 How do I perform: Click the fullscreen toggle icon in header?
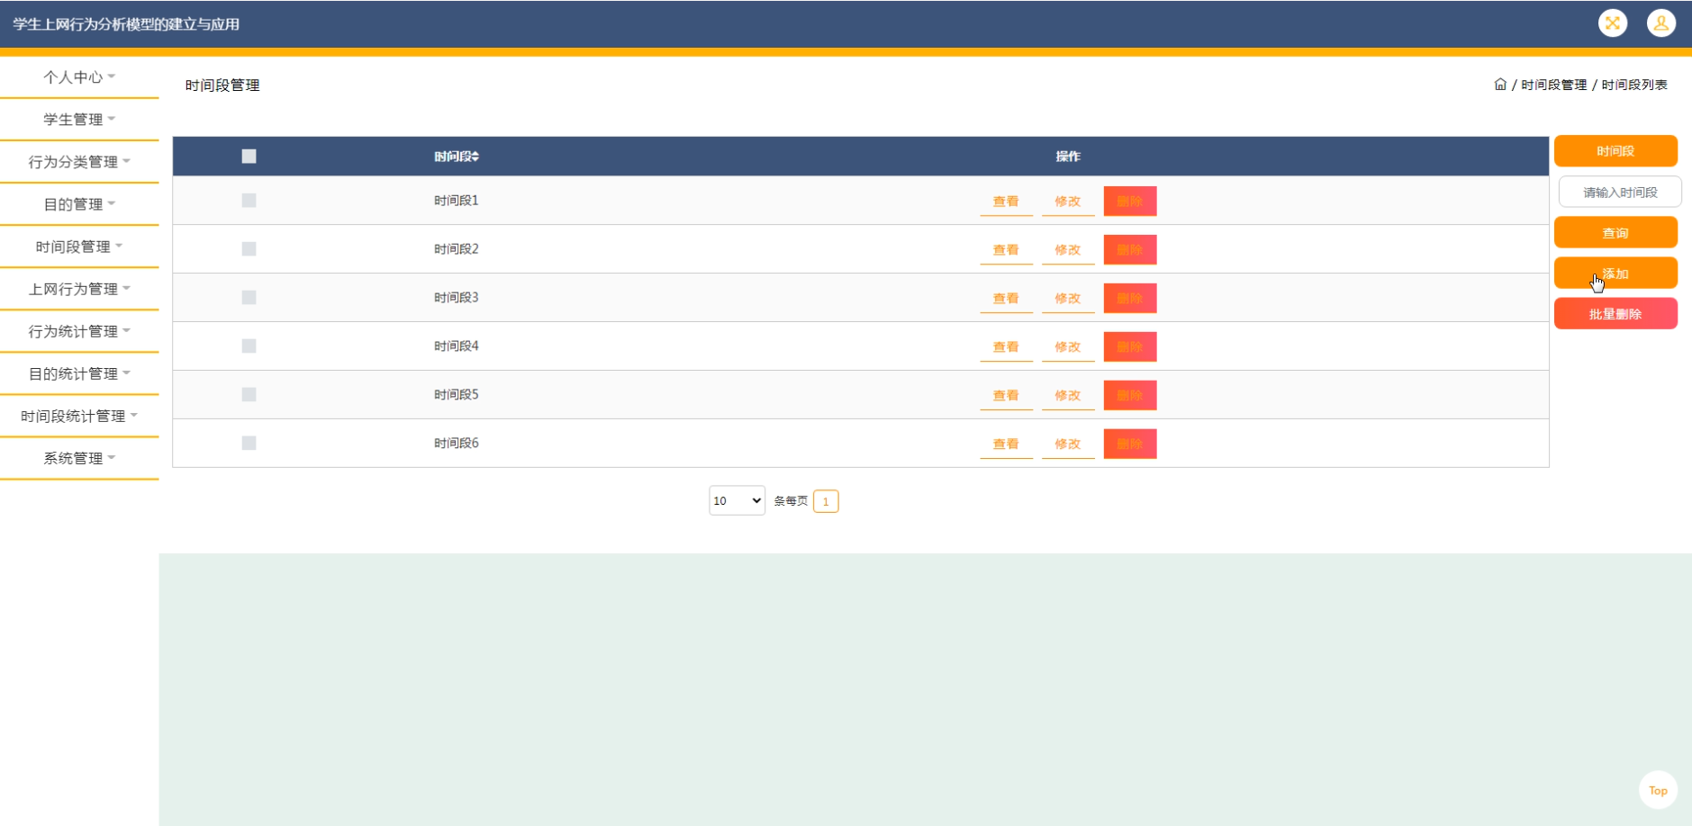pyautogui.click(x=1613, y=22)
